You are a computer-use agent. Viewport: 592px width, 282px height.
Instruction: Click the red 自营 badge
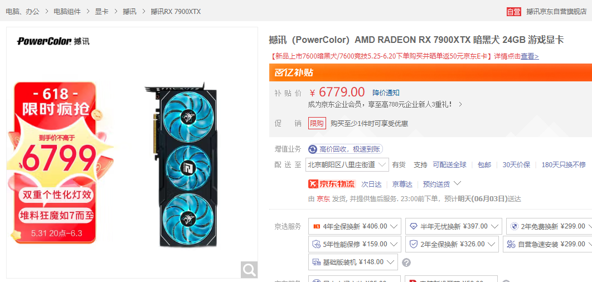tap(514, 12)
